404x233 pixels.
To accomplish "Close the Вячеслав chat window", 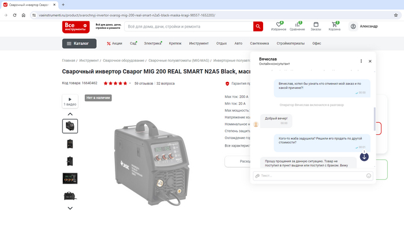I will click(370, 61).
